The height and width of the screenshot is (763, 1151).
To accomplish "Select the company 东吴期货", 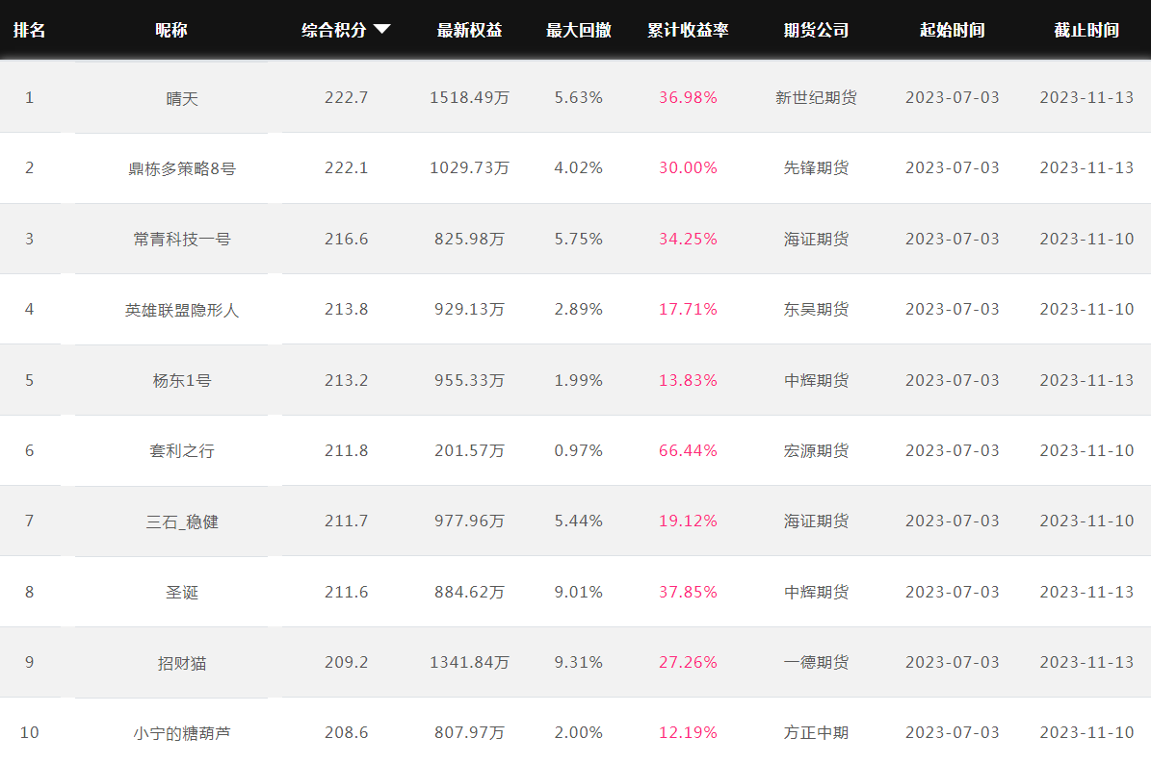I will pyautogui.click(x=816, y=309).
